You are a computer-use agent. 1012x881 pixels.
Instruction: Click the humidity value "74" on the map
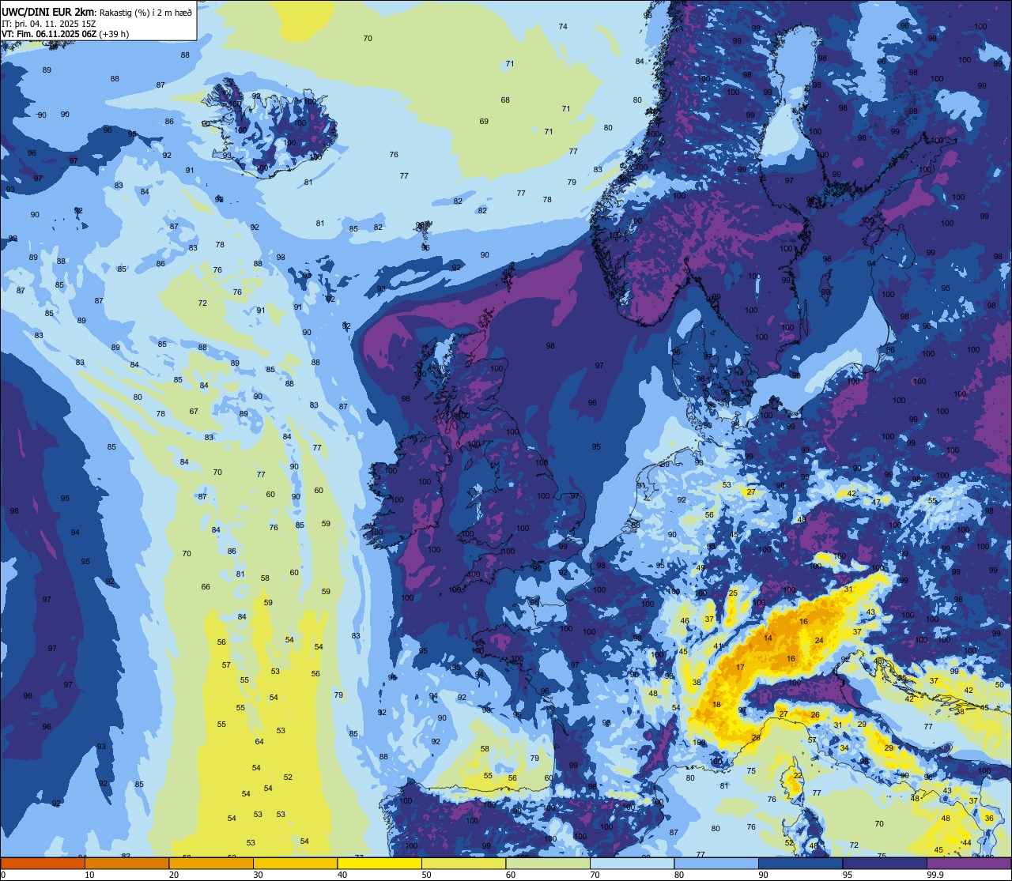(563, 26)
